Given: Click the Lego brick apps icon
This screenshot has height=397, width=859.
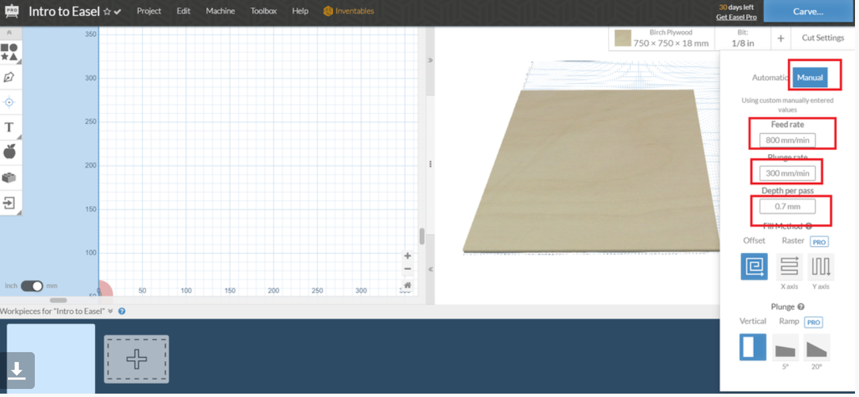Looking at the screenshot, I should pyautogui.click(x=11, y=177).
